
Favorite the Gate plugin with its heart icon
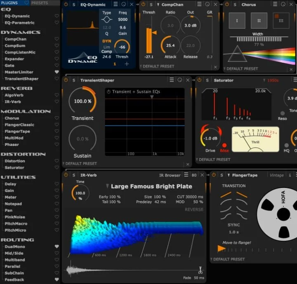[57, 65]
